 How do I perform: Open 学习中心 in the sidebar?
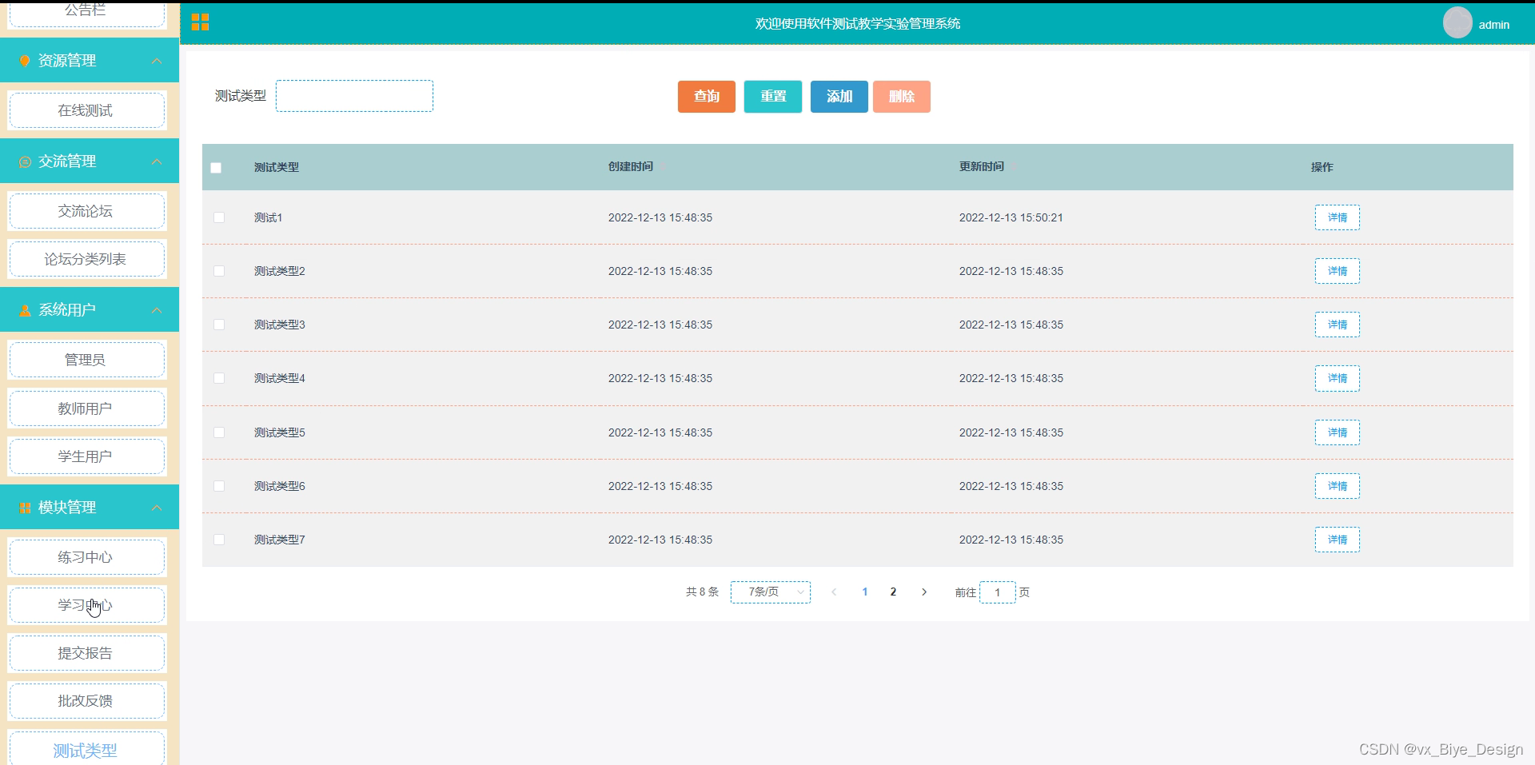coord(86,605)
